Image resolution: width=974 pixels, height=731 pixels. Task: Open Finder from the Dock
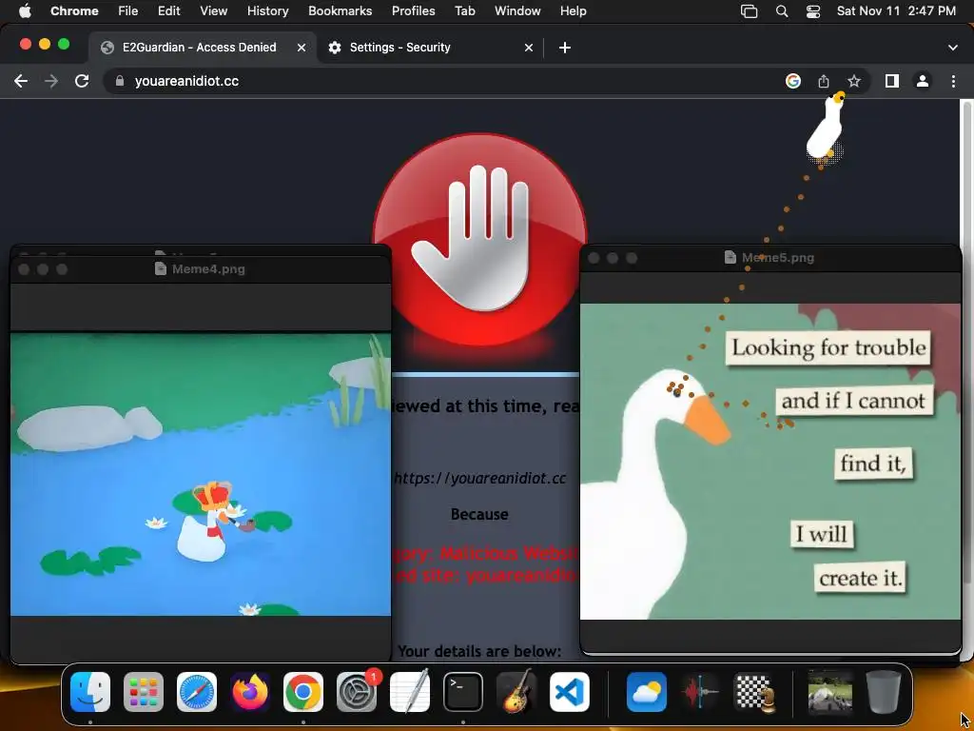pos(90,692)
